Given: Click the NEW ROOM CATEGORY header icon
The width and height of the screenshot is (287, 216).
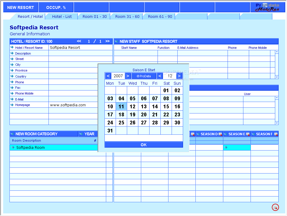Looking at the screenshot, I should pos(12,134).
